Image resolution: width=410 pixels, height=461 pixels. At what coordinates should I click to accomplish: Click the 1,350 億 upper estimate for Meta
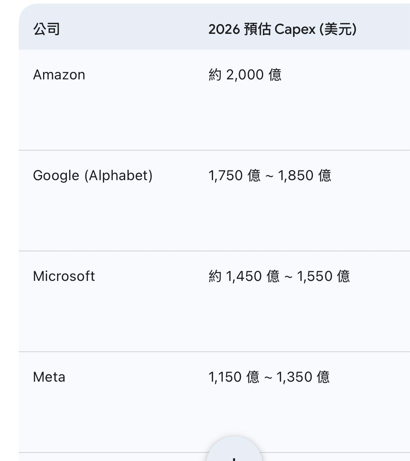coord(303,377)
